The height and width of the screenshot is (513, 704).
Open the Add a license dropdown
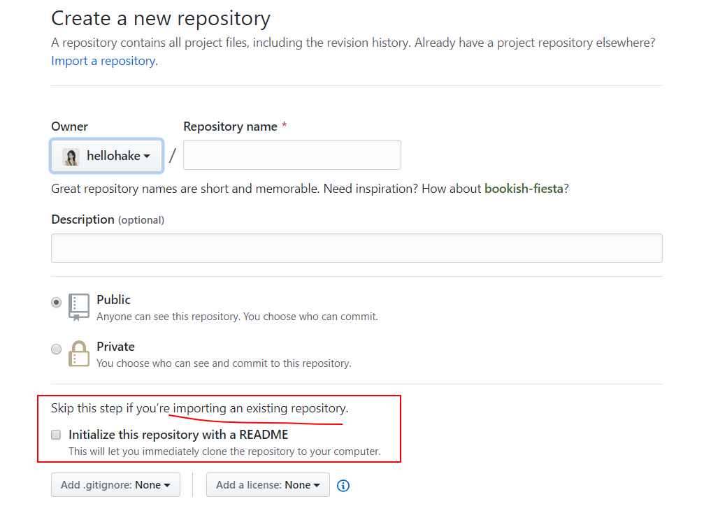click(x=268, y=485)
